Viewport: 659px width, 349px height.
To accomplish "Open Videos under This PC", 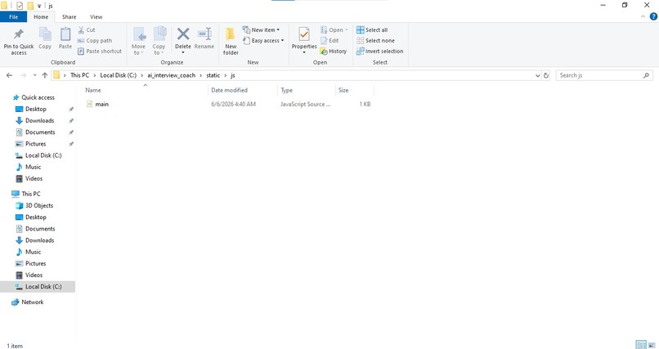I will (34, 275).
